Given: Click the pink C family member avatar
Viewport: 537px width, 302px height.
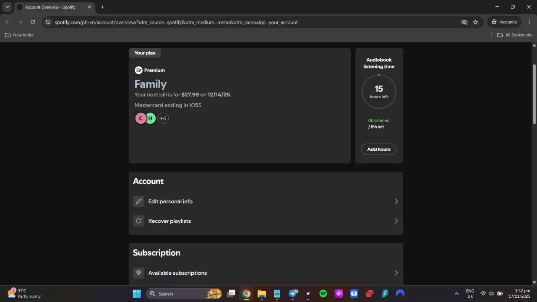Looking at the screenshot, I should tap(141, 118).
